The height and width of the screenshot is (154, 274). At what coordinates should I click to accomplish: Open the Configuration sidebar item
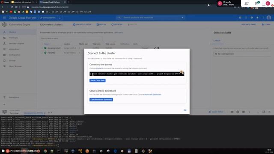pyautogui.click(x=15, y=55)
